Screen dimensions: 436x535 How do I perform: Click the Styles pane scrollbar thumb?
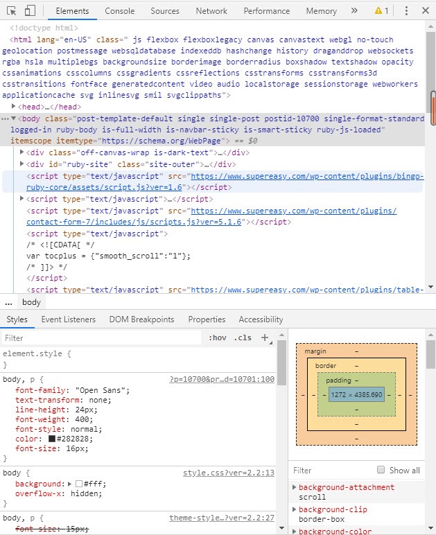[x=282, y=362]
